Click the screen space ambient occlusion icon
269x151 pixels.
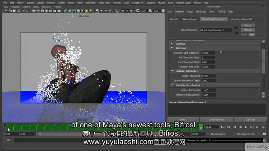(97, 11)
